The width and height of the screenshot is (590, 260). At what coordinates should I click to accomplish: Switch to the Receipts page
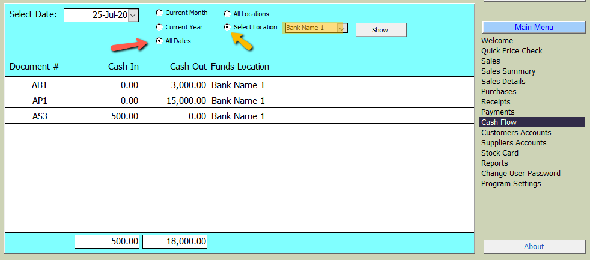(x=496, y=102)
